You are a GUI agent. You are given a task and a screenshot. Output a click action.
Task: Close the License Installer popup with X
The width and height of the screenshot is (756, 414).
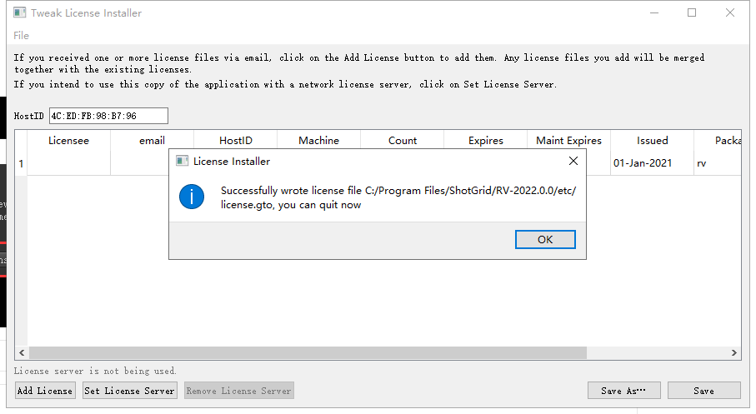573,161
